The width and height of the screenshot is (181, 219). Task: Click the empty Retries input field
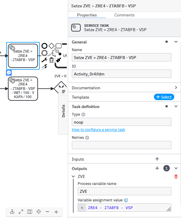coord(122,145)
